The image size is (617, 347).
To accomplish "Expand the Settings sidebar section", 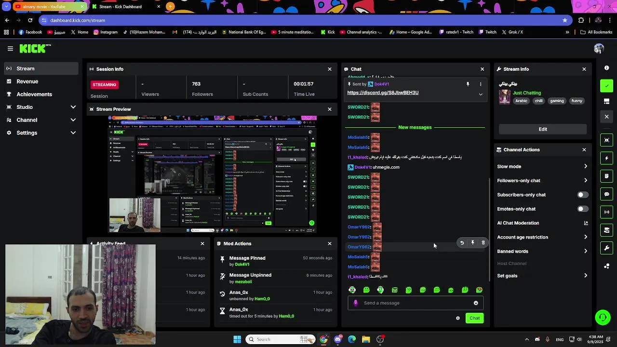I will pyautogui.click(x=73, y=133).
